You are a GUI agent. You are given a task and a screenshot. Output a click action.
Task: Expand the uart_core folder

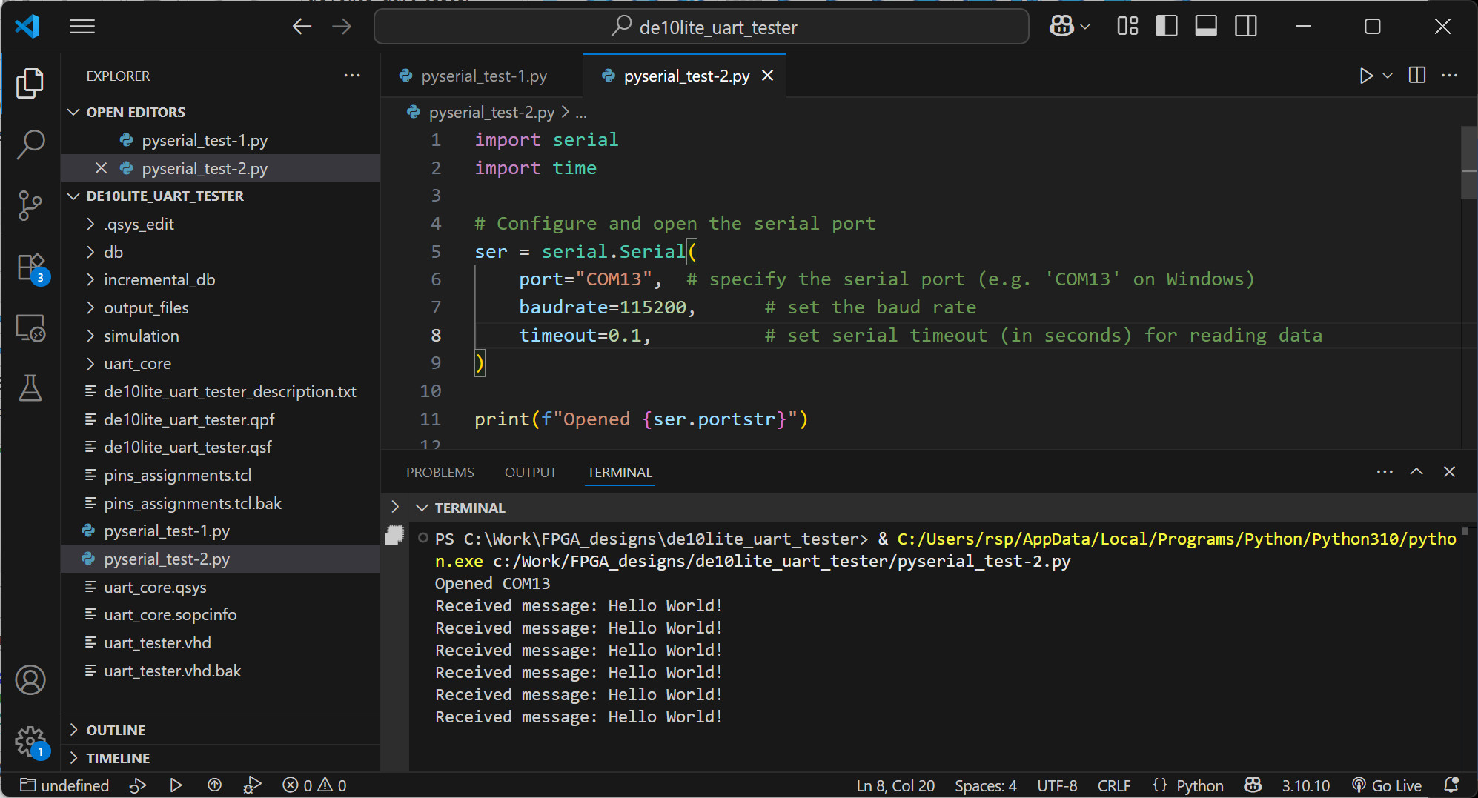tap(137, 364)
